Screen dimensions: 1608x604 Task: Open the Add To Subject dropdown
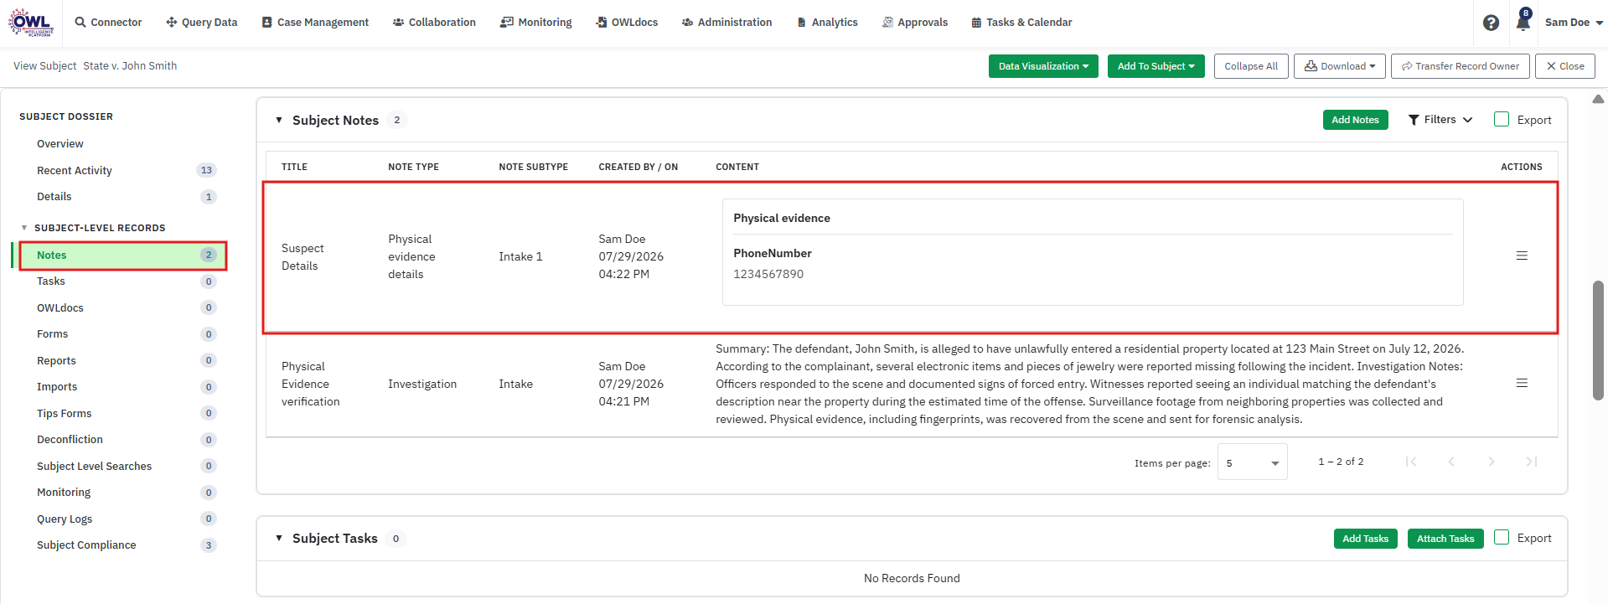point(1156,66)
